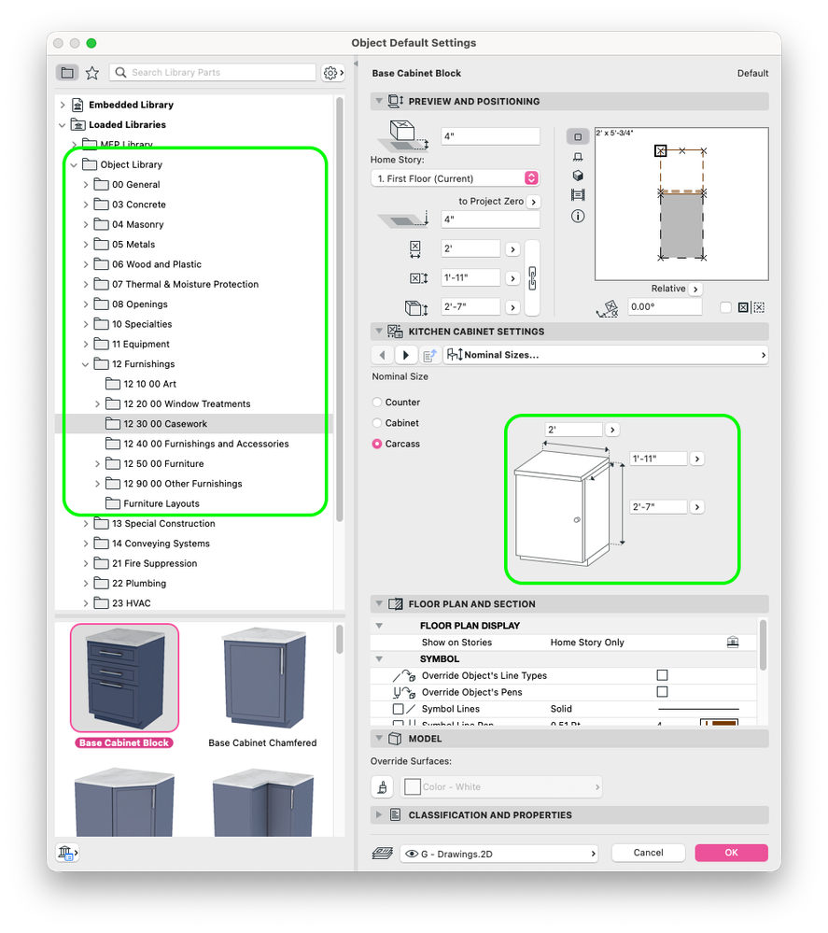
Task: Toggle the dimension chain link
Action: (x=532, y=278)
